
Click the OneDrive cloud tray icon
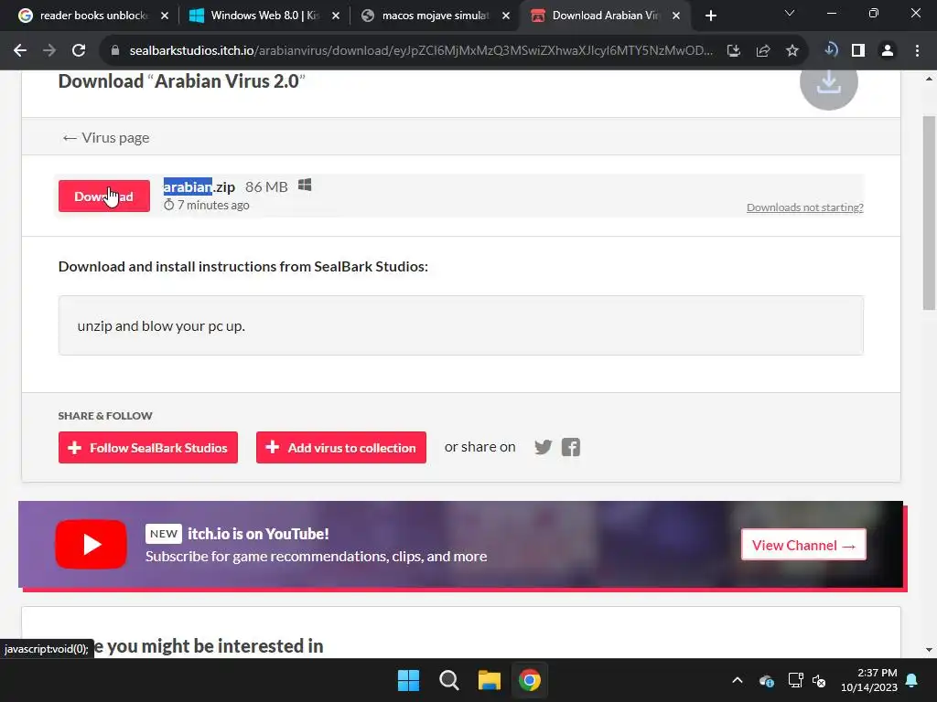tap(767, 680)
